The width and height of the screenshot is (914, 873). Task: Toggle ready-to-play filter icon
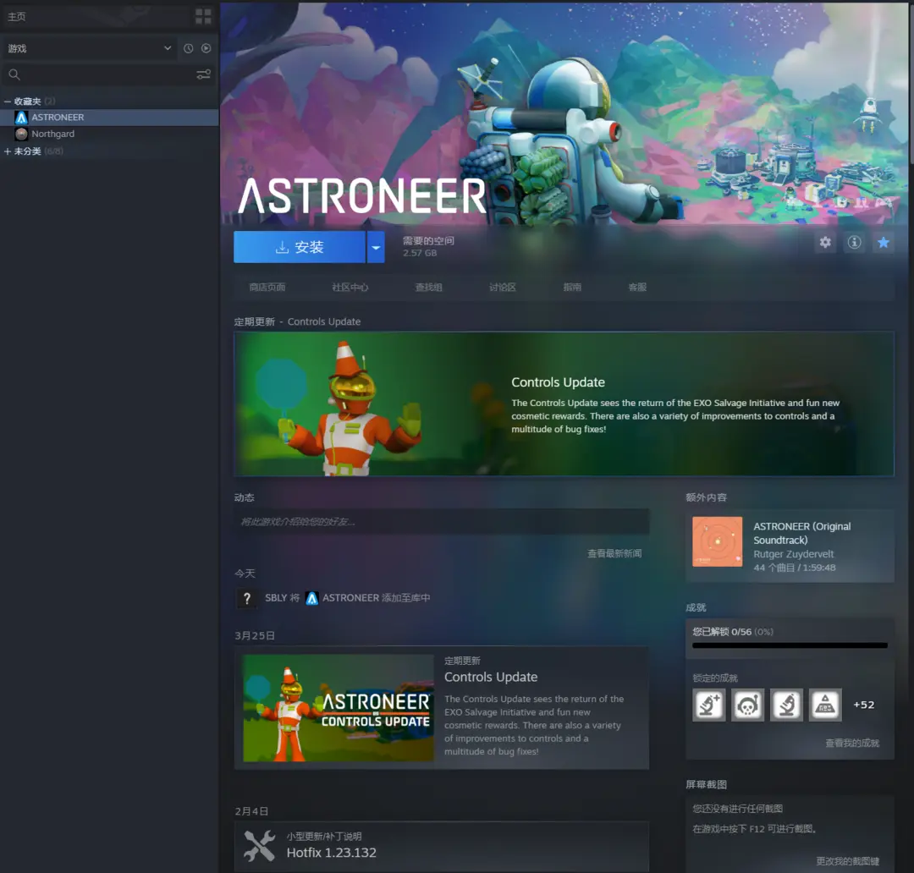point(206,48)
